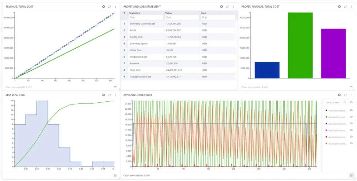Screen dimensions: 357x181
Task: Open settings gear on Max Lead Time chart
Action: [104, 95]
